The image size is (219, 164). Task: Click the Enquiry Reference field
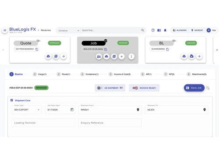[110, 123]
